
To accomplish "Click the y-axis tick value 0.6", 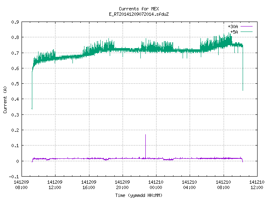I will click(x=15, y=68).
